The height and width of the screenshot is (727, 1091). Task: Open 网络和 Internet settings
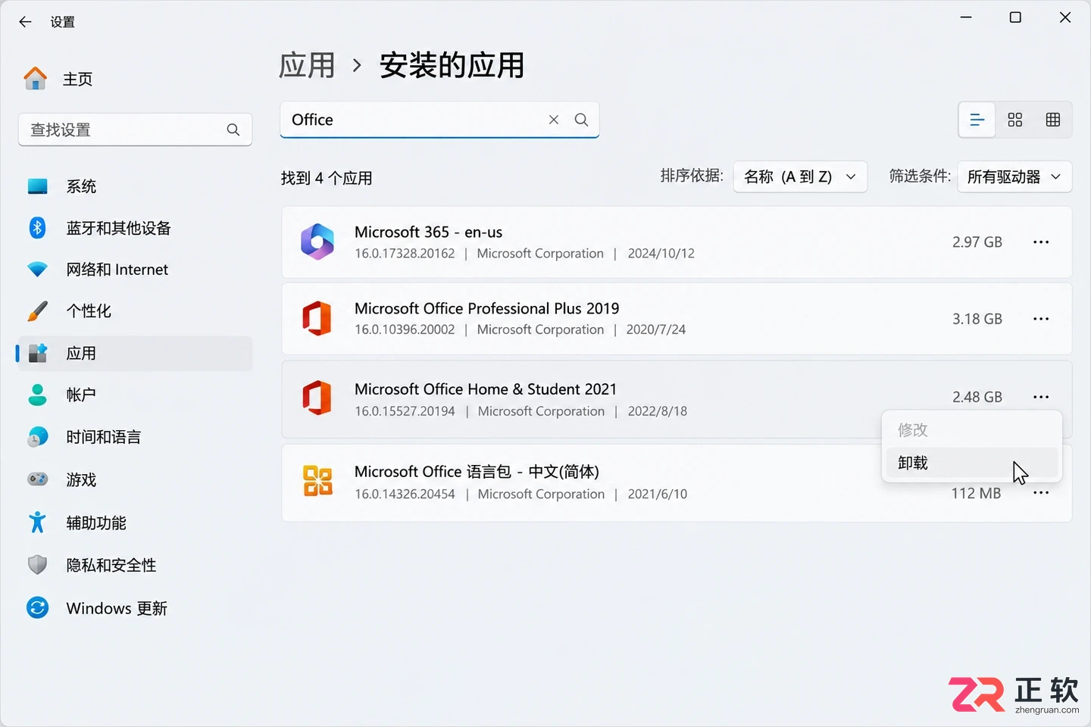135,270
